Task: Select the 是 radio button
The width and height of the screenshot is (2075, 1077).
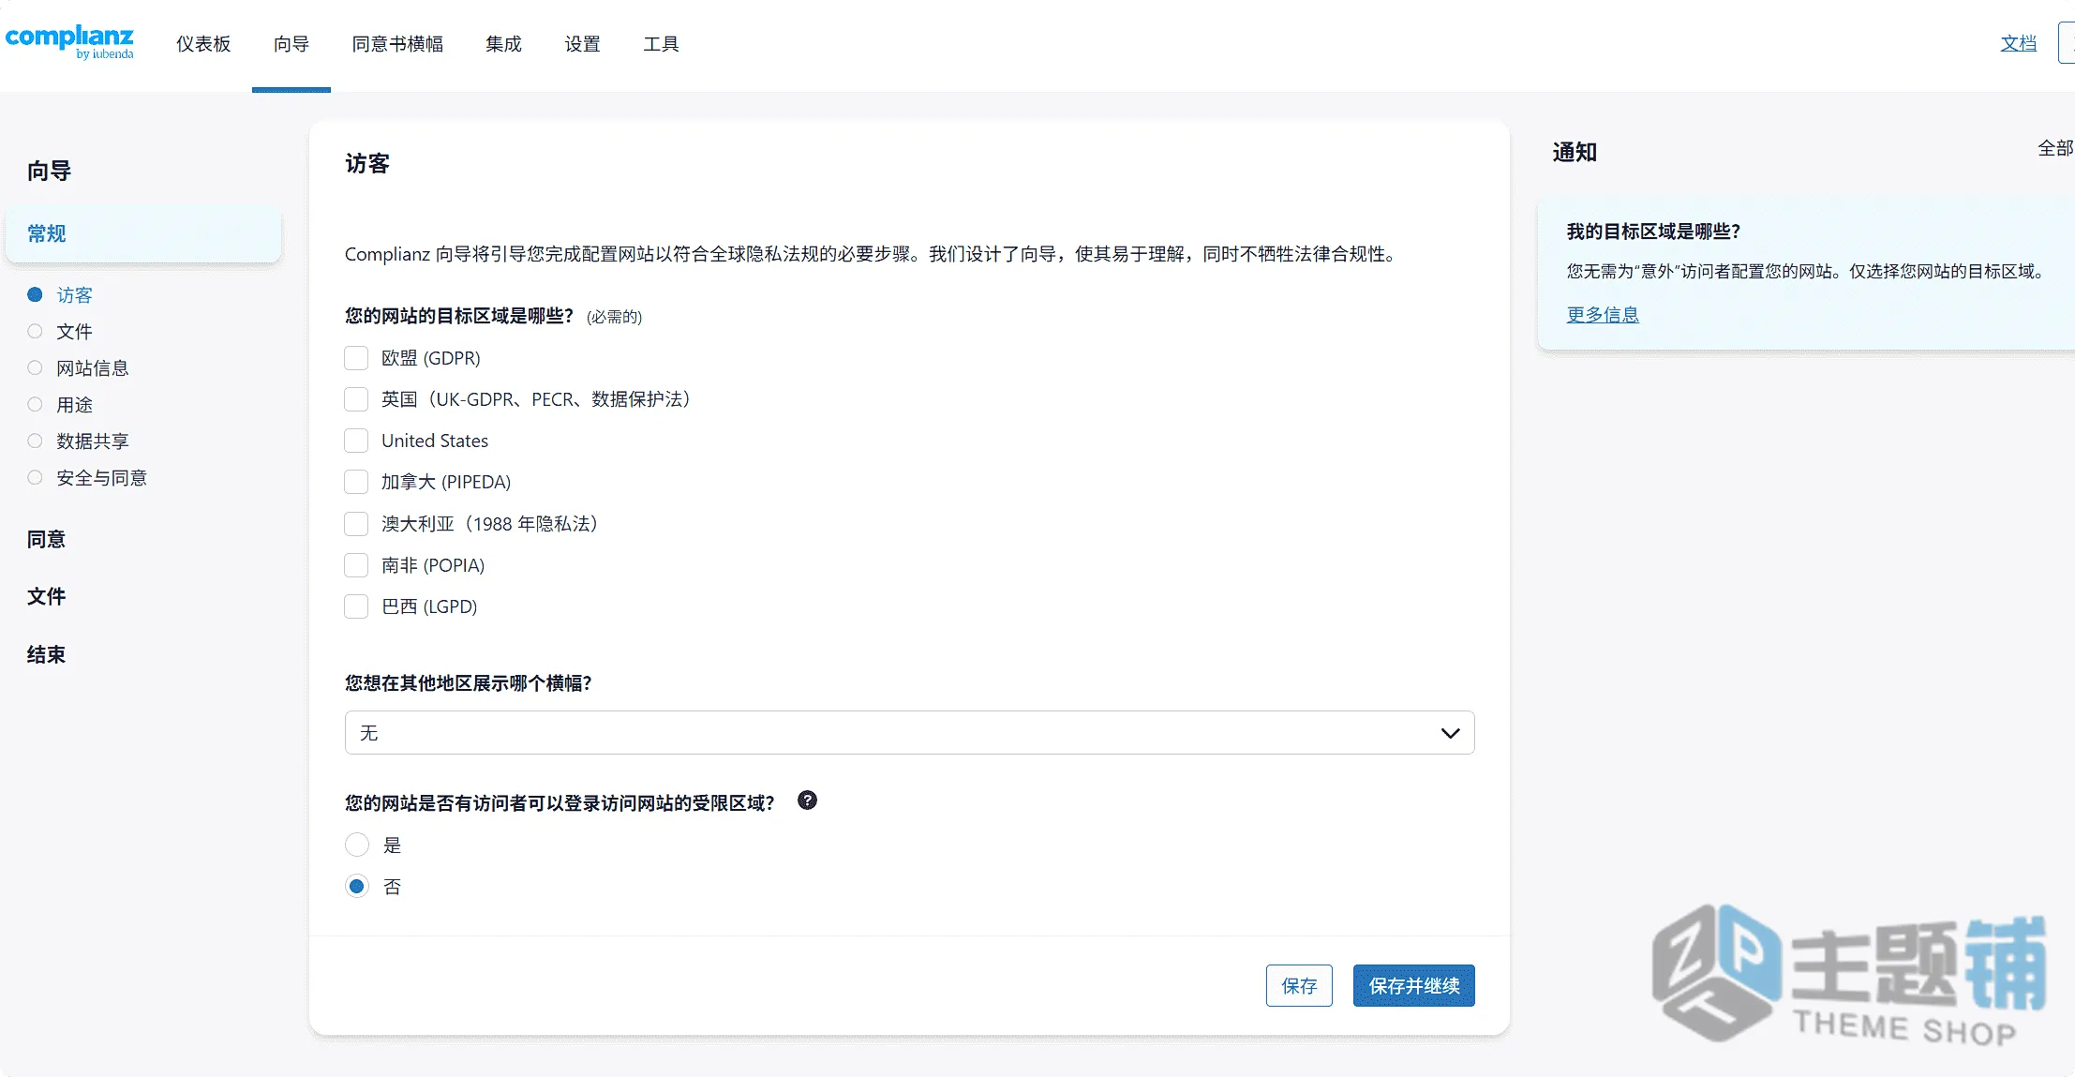Action: 357,845
